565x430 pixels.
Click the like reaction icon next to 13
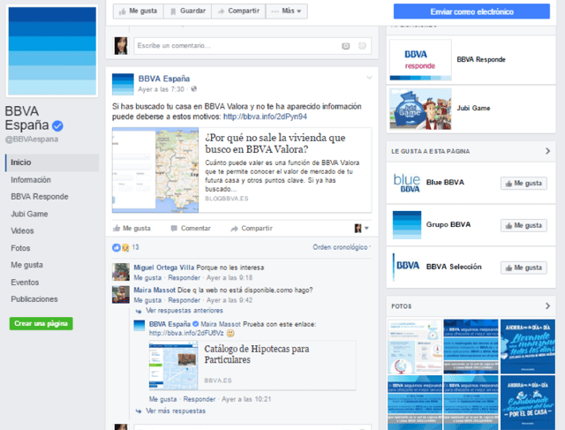(x=116, y=247)
